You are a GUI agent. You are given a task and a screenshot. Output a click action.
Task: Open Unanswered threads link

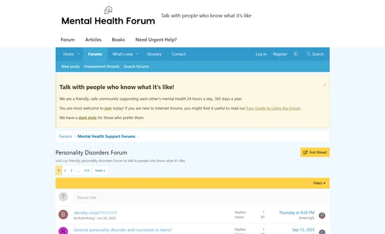(x=101, y=67)
